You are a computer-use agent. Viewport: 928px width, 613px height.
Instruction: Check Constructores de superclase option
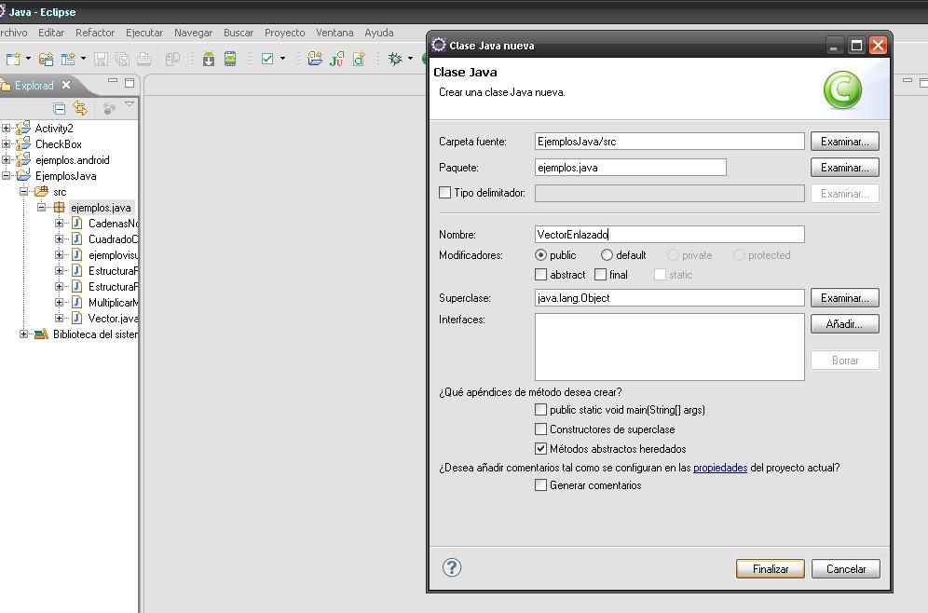pyautogui.click(x=540, y=429)
